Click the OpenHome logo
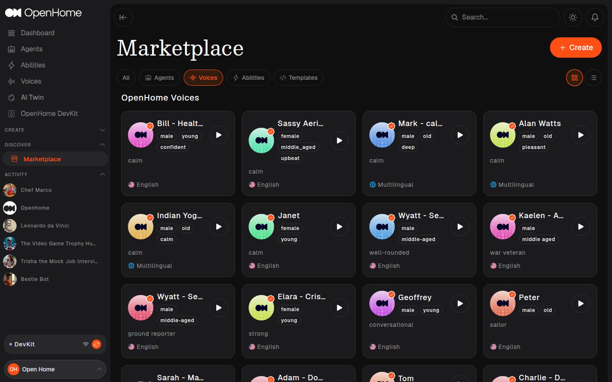 [43, 13]
